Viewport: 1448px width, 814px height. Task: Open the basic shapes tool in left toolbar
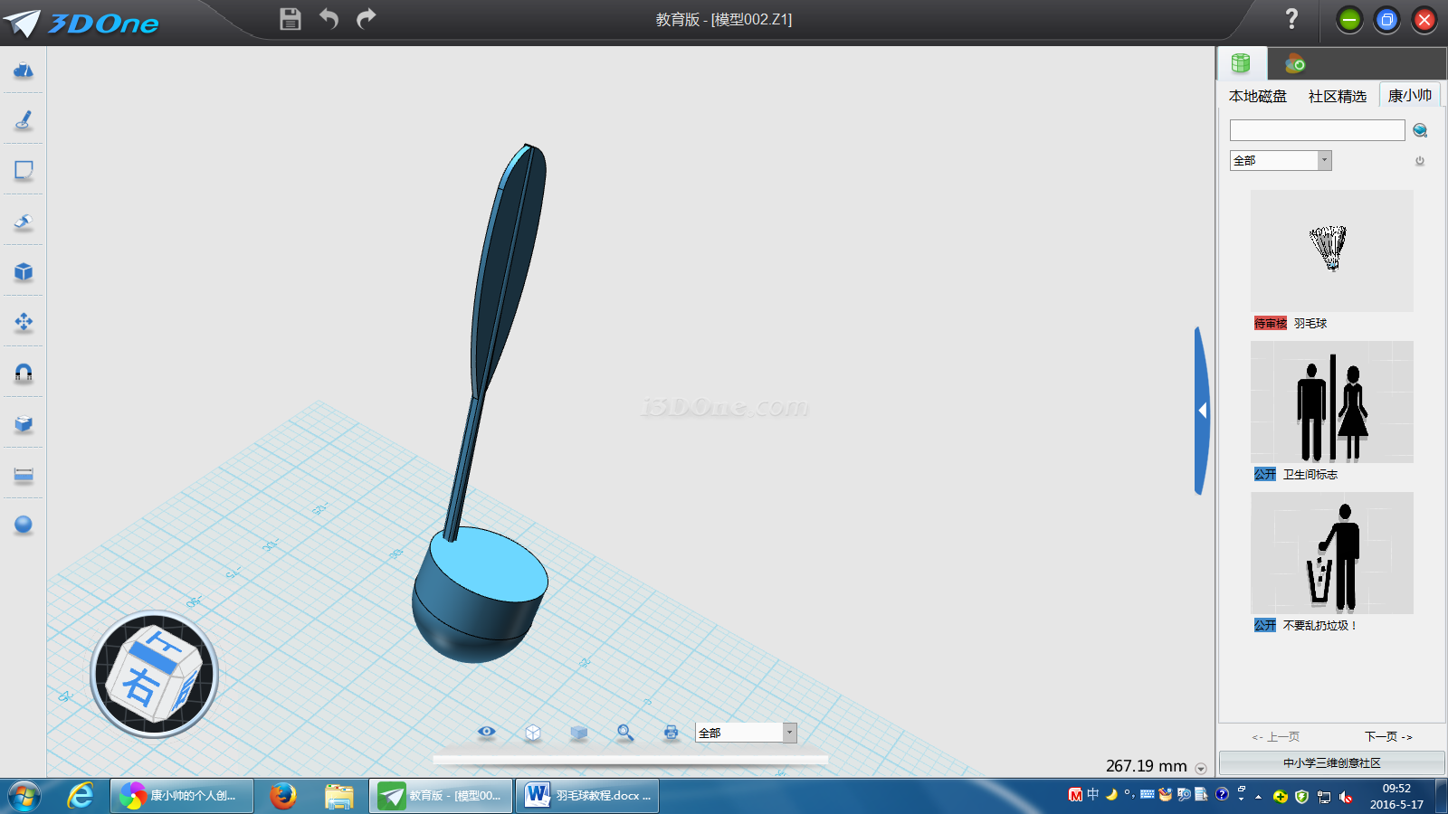[x=24, y=70]
